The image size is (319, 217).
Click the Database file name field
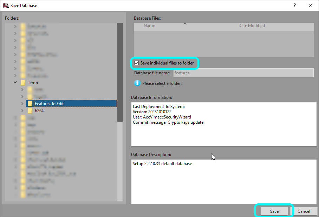coord(243,73)
